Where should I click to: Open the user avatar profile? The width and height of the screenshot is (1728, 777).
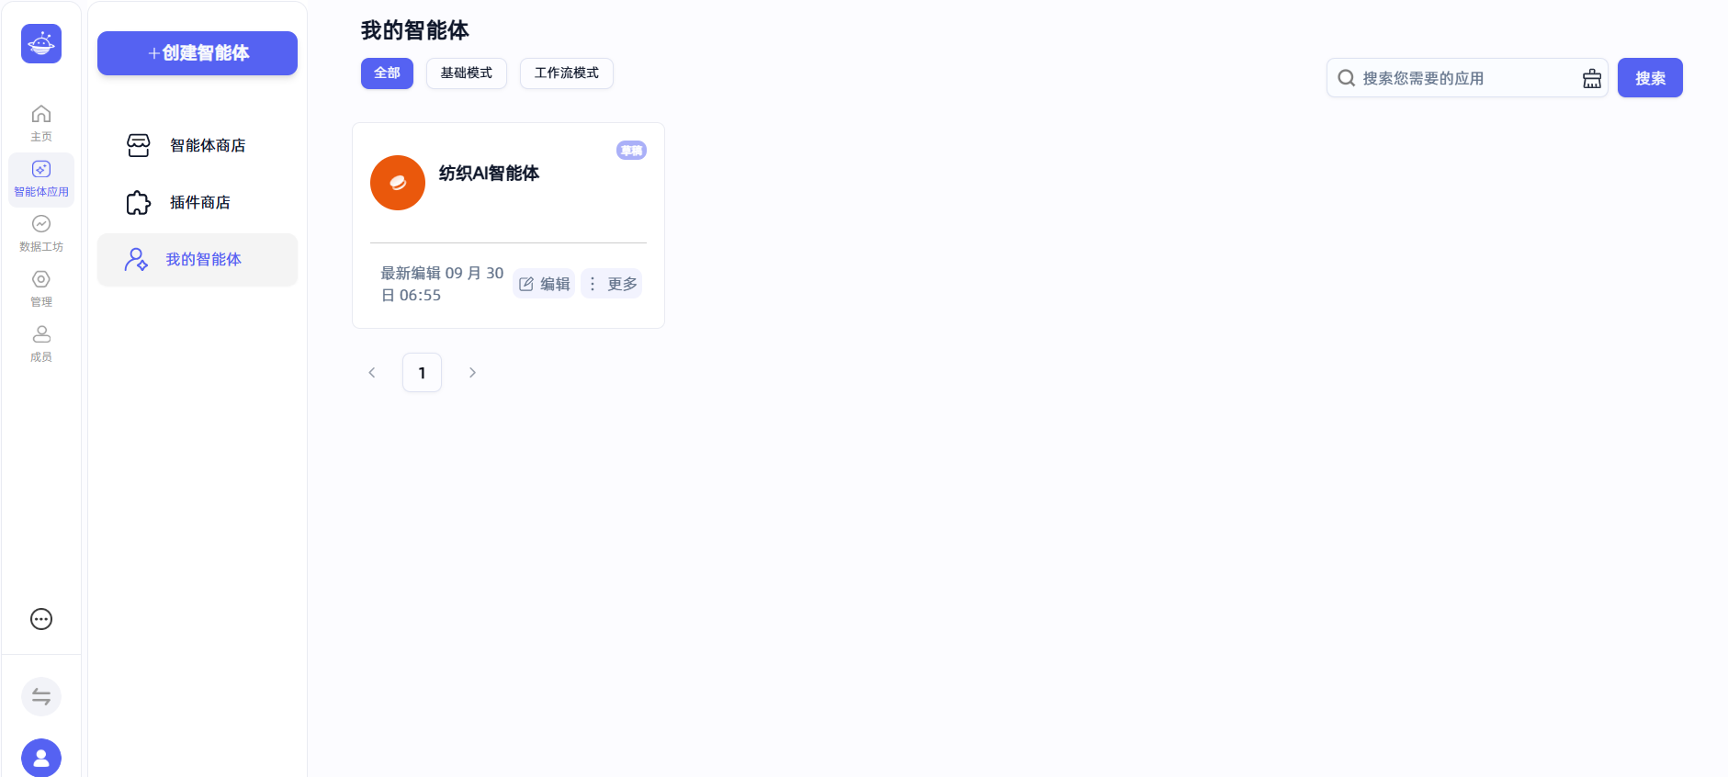pyautogui.click(x=41, y=758)
